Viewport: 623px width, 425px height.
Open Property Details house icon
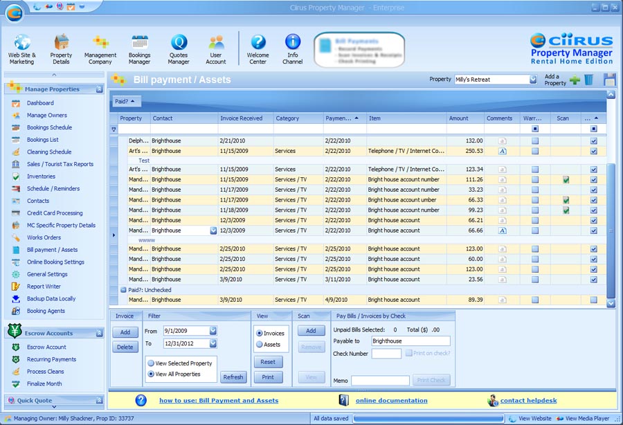[x=61, y=50]
